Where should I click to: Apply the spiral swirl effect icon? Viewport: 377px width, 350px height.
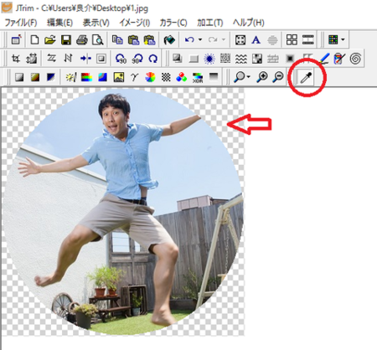pos(355,59)
